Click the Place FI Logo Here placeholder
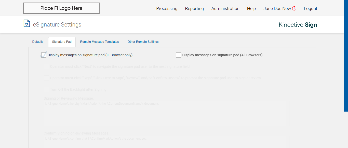 pyautogui.click(x=61, y=8)
